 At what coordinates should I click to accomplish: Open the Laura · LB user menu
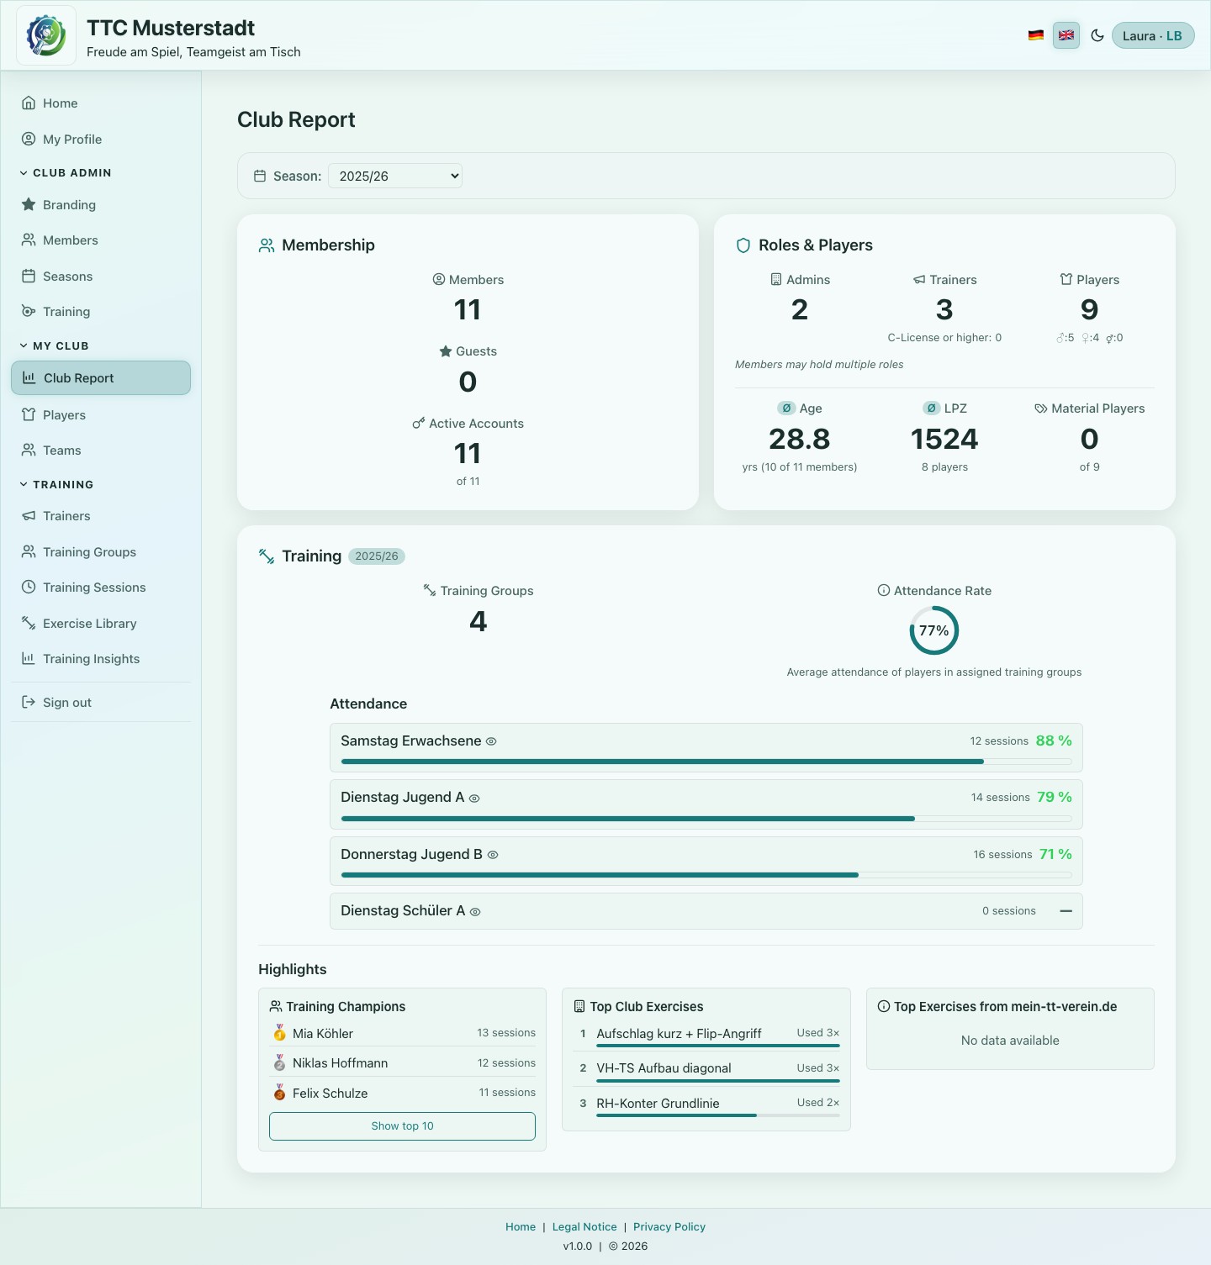point(1153,35)
